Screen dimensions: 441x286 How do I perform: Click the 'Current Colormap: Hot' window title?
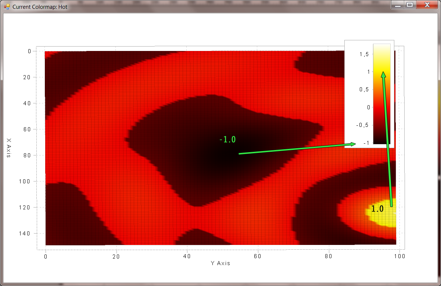click(x=40, y=7)
